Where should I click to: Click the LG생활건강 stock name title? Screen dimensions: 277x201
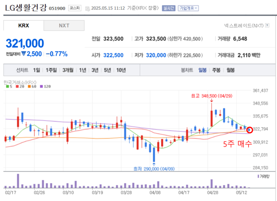point(26,8)
